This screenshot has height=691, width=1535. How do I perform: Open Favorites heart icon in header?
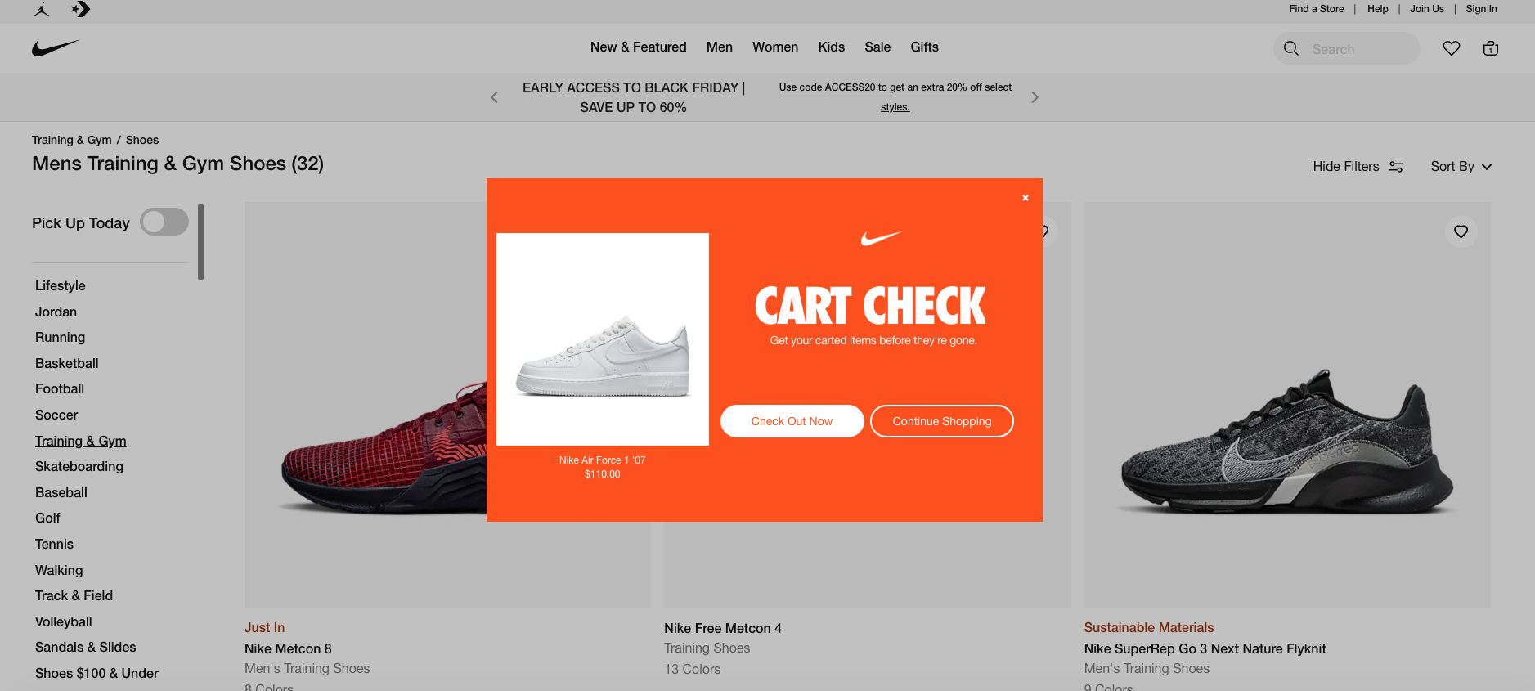pos(1452,48)
